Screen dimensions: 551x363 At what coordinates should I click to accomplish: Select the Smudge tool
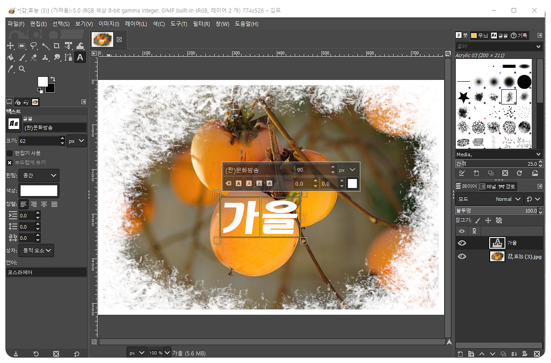(x=57, y=57)
